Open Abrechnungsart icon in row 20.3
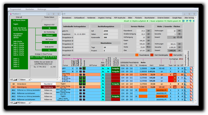208x115 pixels. click(x=185, y=96)
